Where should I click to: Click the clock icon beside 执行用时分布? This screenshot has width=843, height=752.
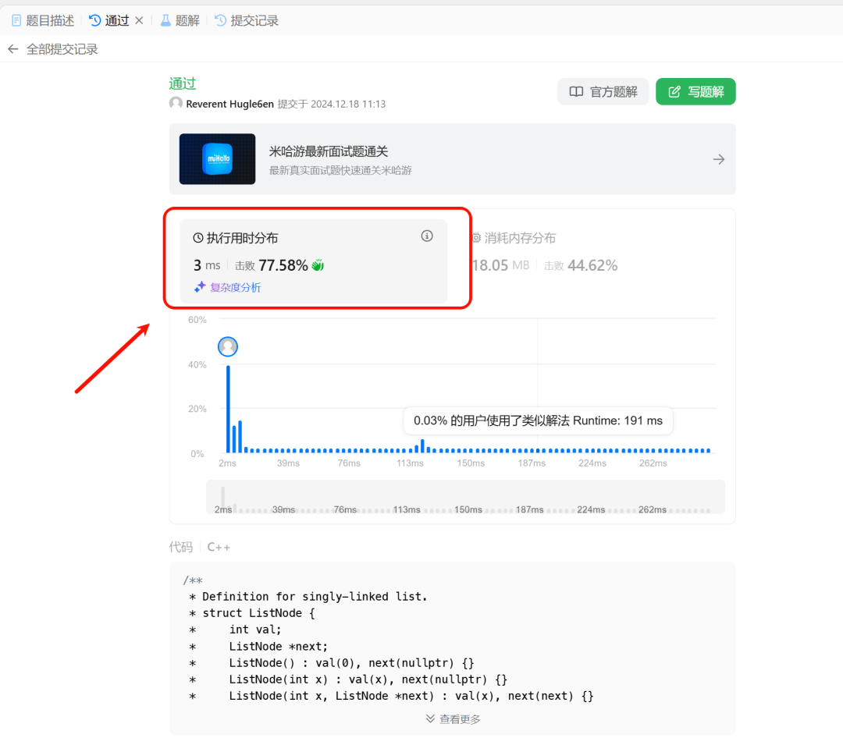[x=198, y=238]
